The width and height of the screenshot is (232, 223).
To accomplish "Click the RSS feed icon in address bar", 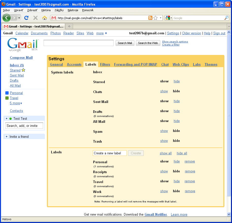I will (x=150, y=18).
